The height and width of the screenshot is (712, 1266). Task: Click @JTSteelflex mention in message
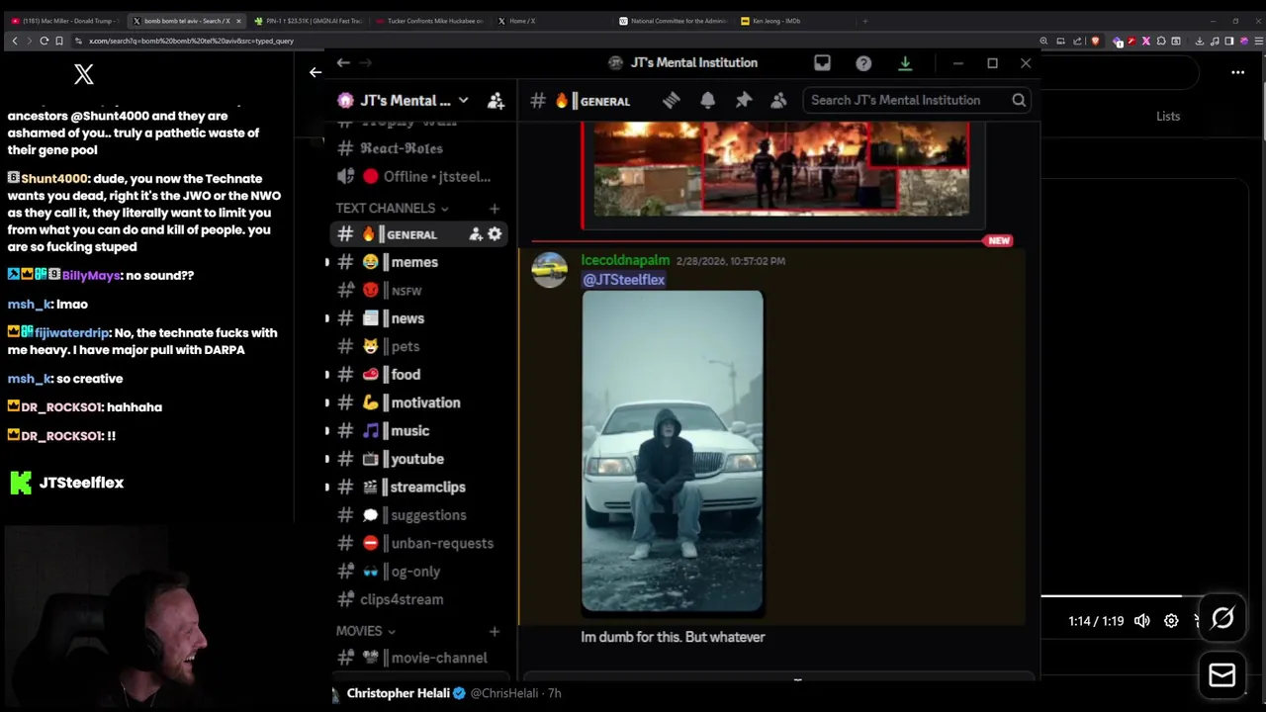[x=623, y=280]
